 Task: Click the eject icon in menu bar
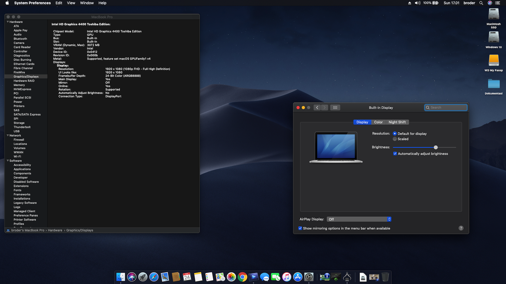pos(410,3)
